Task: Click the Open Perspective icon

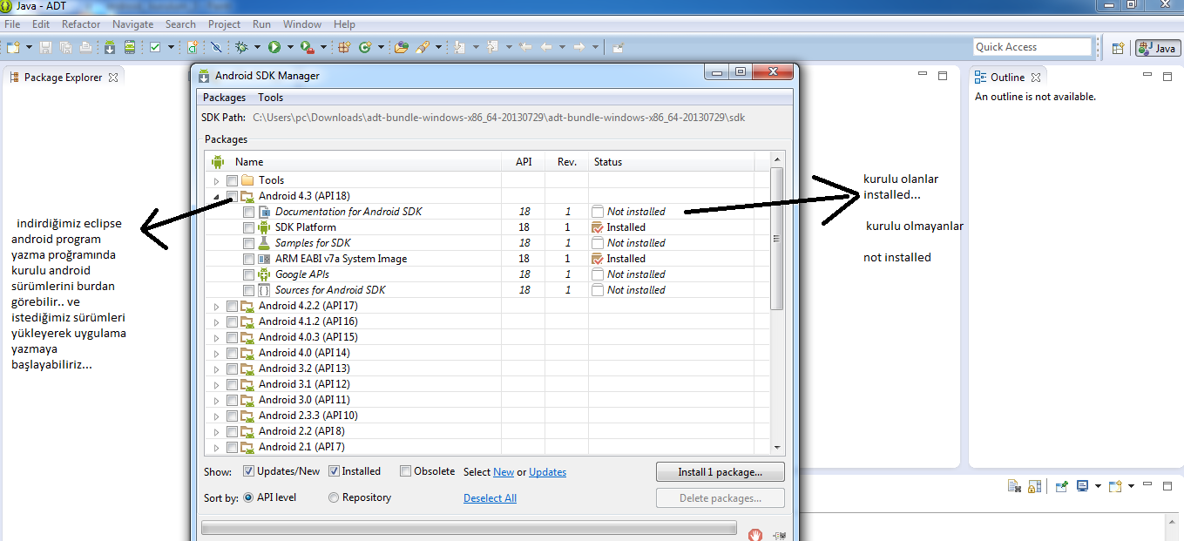Action: (x=1118, y=48)
